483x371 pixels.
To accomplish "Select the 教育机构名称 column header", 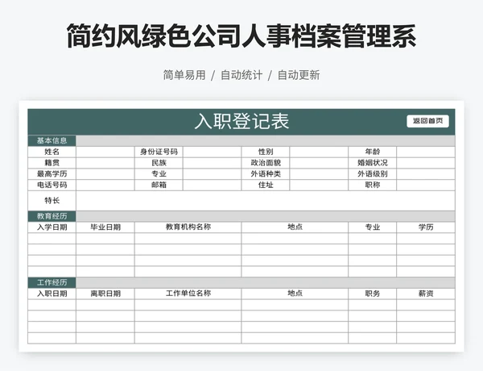I will [x=188, y=227].
